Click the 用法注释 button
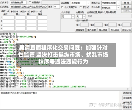132x110 pixels. (x=127, y=107)
